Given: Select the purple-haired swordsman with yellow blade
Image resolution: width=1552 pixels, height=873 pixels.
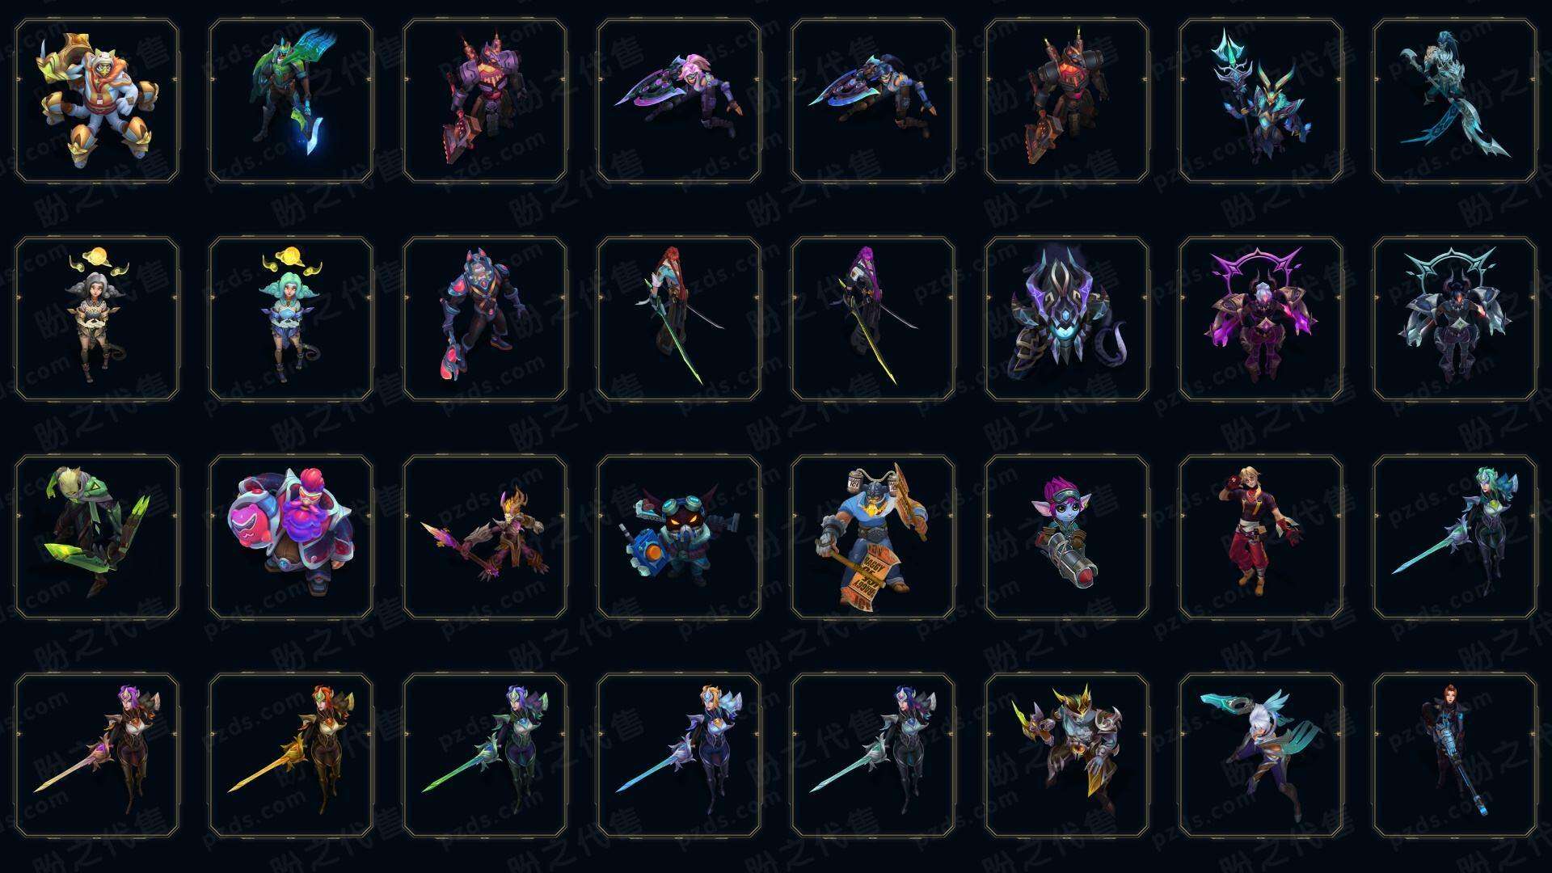Looking at the screenshot, I should tap(873, 318).
